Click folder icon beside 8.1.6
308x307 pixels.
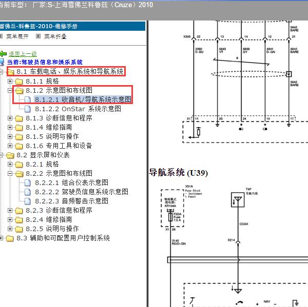click(19, 146)
